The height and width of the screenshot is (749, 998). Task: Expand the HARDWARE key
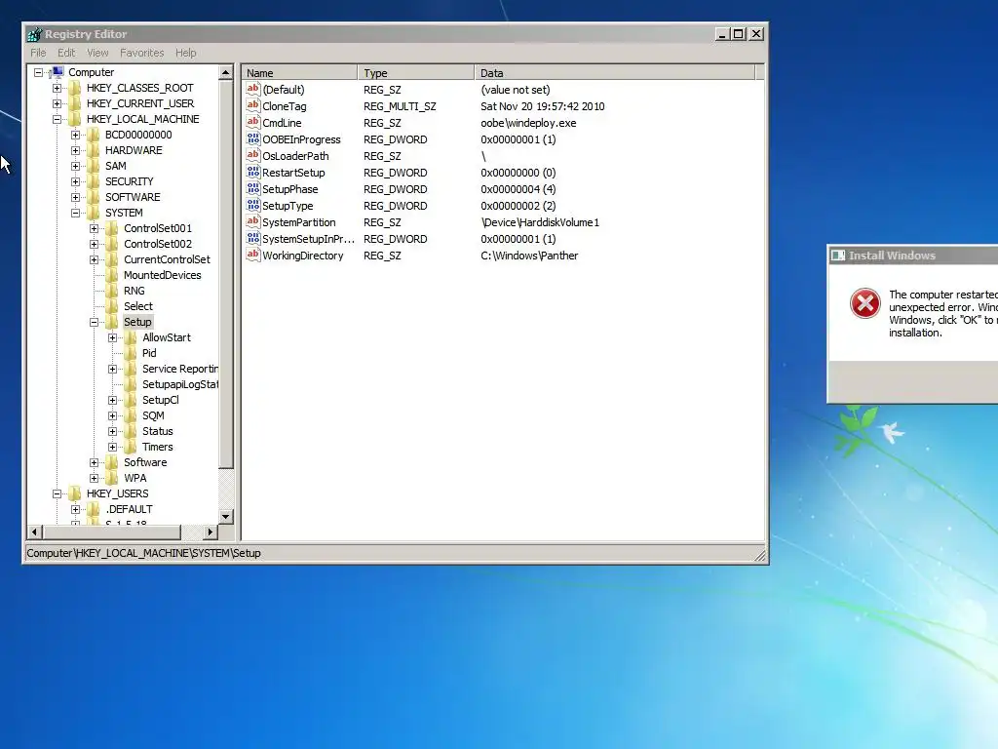tap(75, 150)
